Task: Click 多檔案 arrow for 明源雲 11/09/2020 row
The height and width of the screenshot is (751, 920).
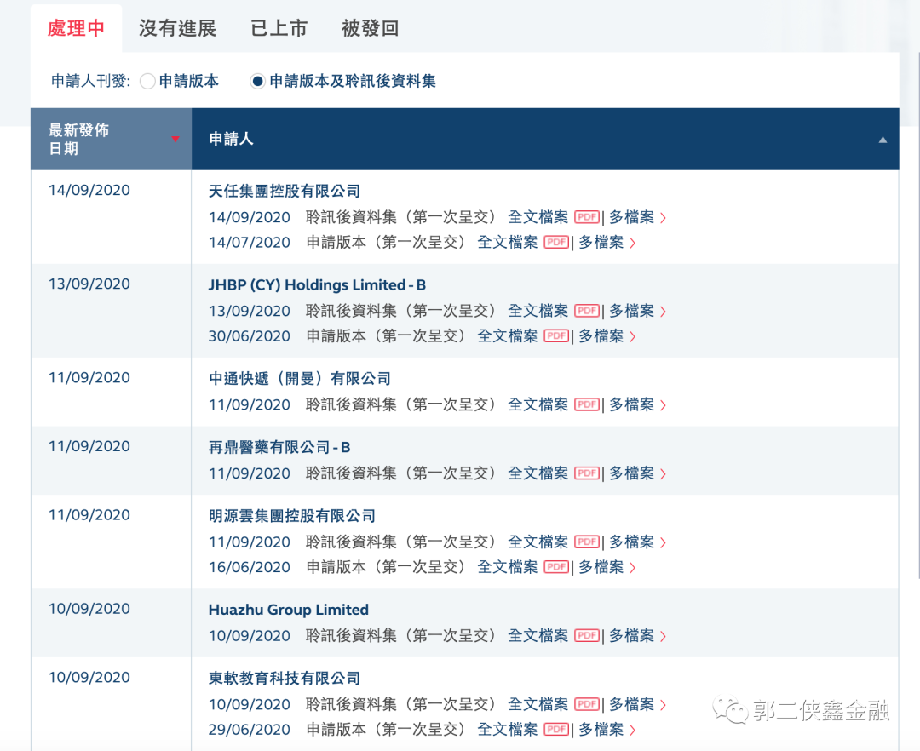Action: pyautogui.click(x=663, y=543)
